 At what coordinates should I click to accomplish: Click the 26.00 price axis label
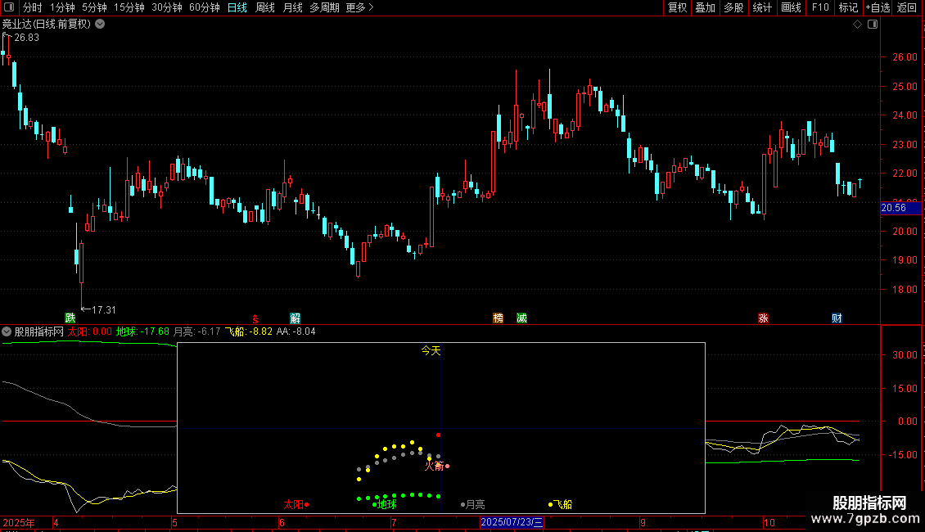[x=905, y=57]
